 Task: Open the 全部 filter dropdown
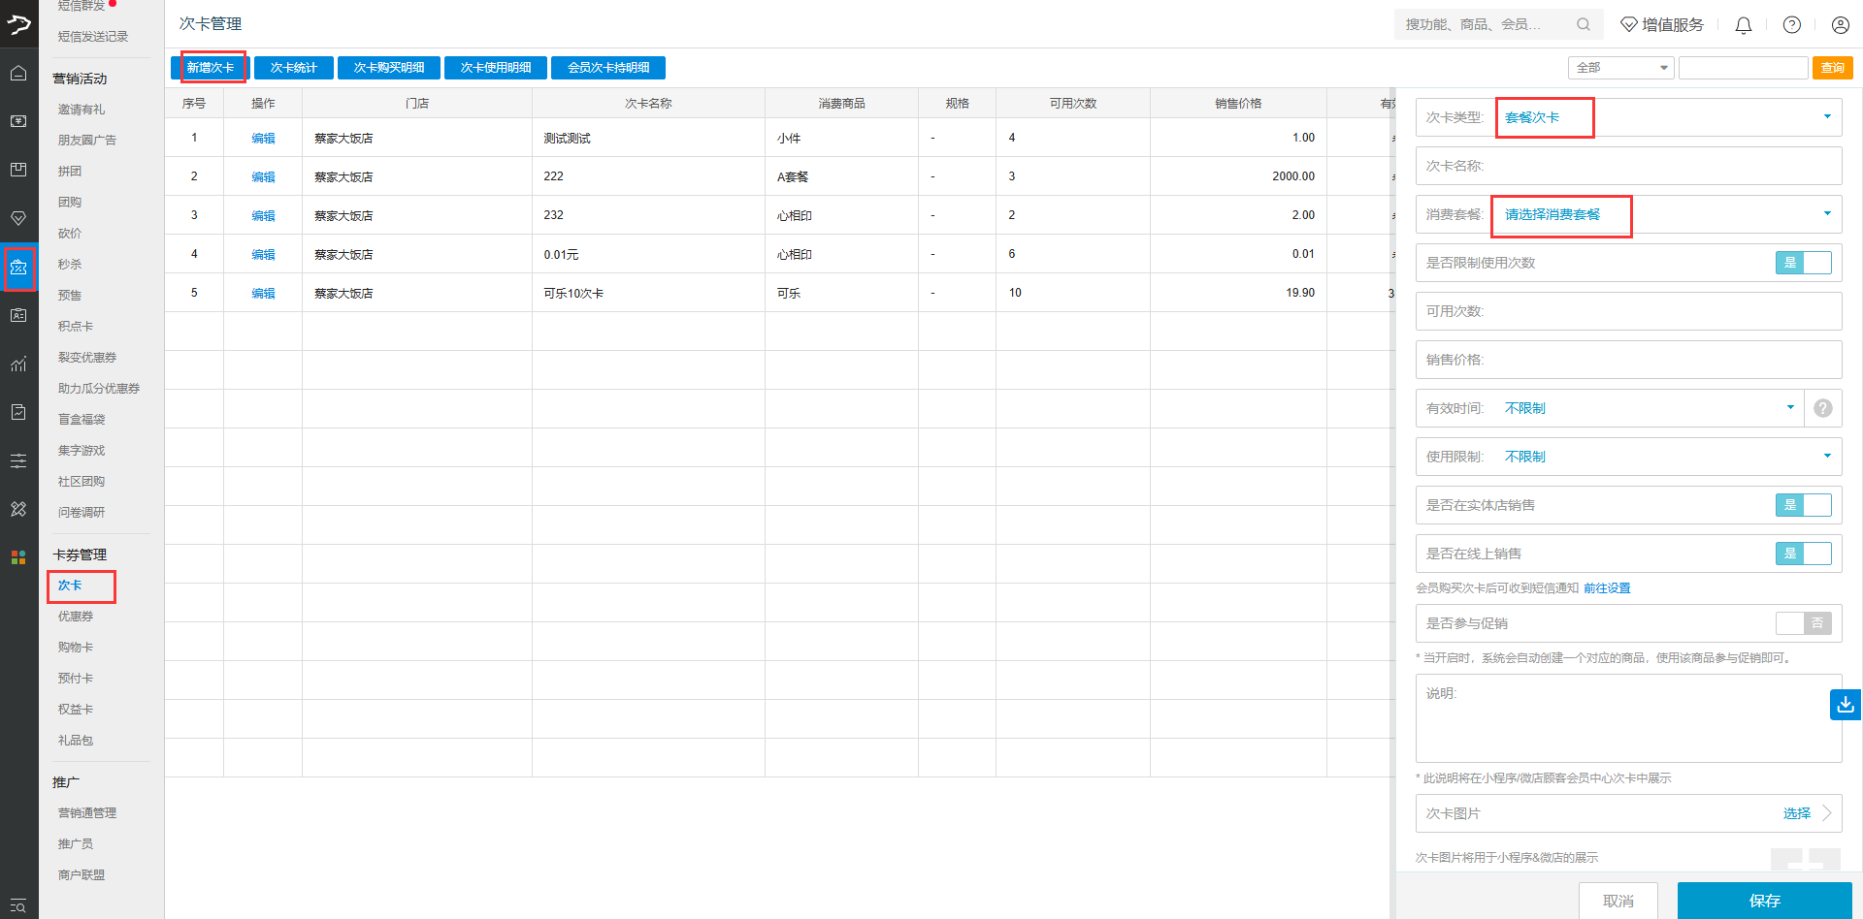click(1620, 68)
